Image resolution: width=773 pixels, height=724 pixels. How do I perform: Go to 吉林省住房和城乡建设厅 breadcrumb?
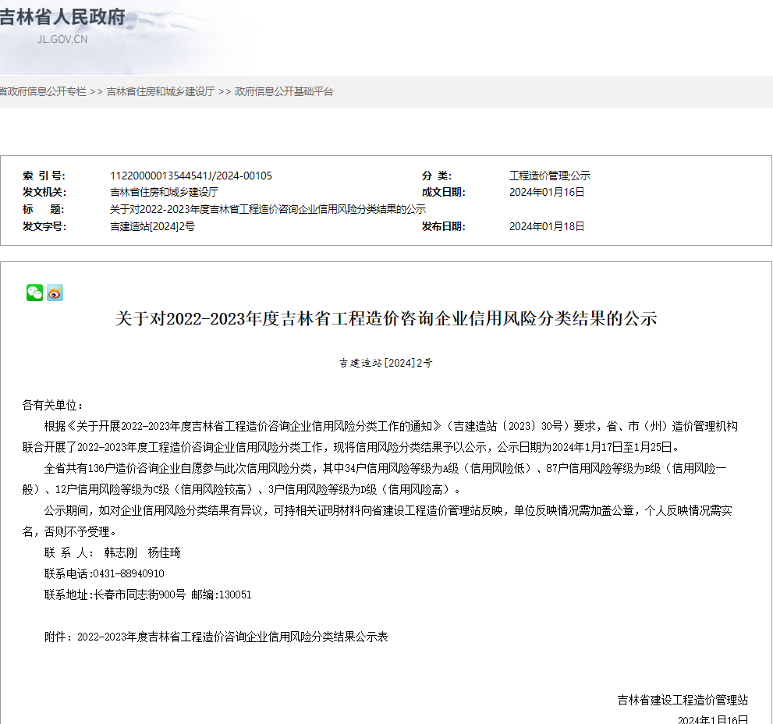(161, 92)
